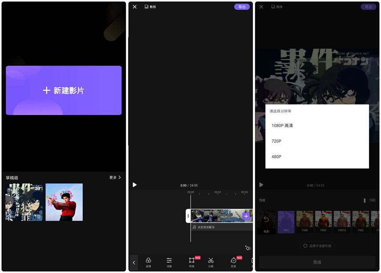Enable the 应用于全部片段 radio option
Screen dimensions: 381x273
[x=305, y=246]
